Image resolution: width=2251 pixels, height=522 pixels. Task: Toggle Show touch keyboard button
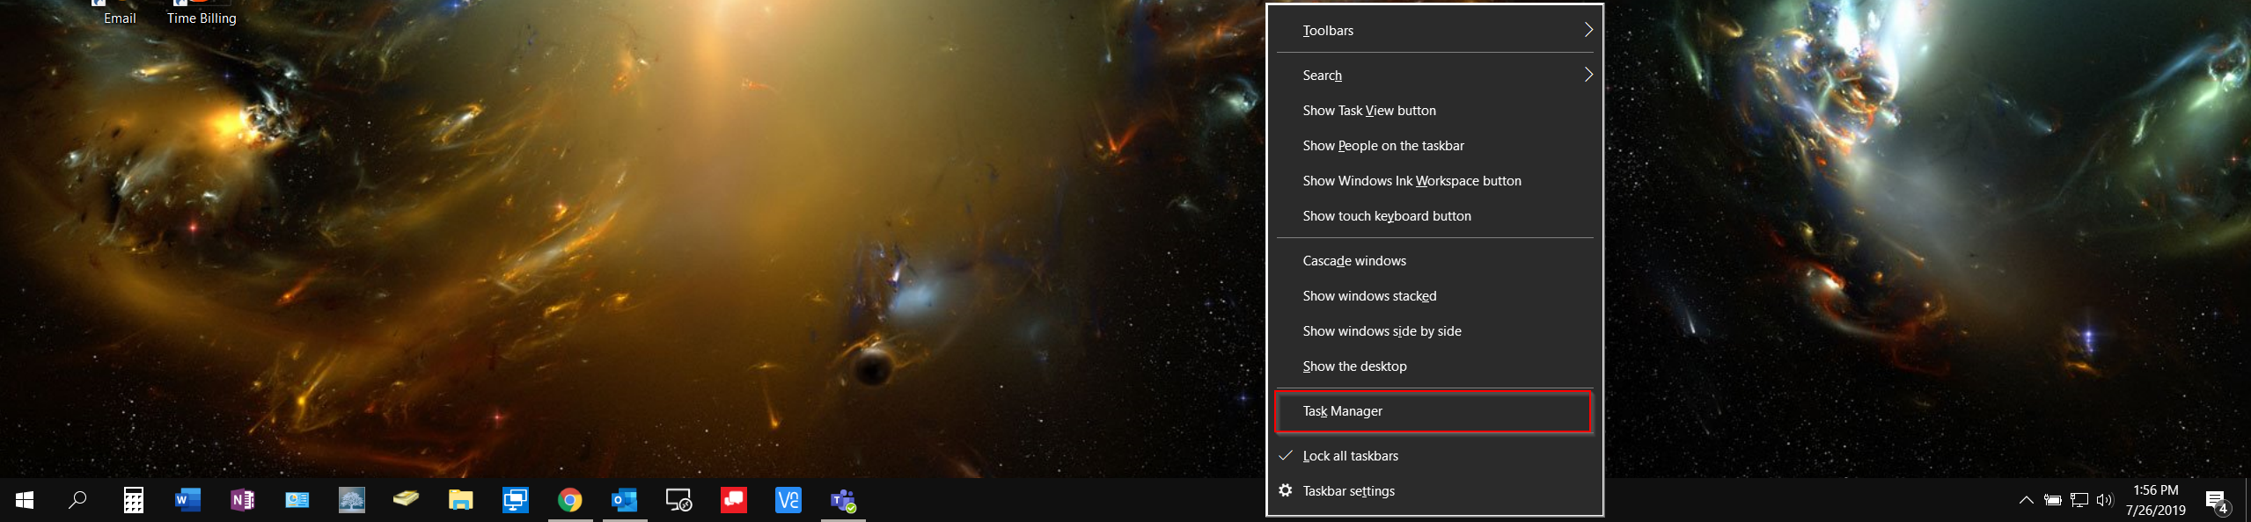pos(1434,216)
